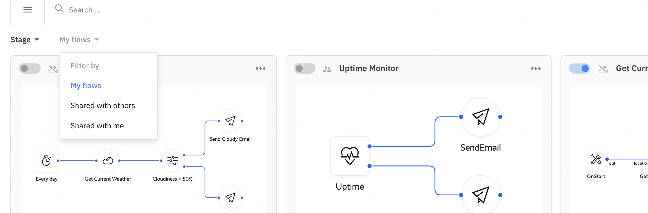648x213 pixels.
Task: Click the Cloudiness > 50% filter node
Action: click(x=173, y=161)
